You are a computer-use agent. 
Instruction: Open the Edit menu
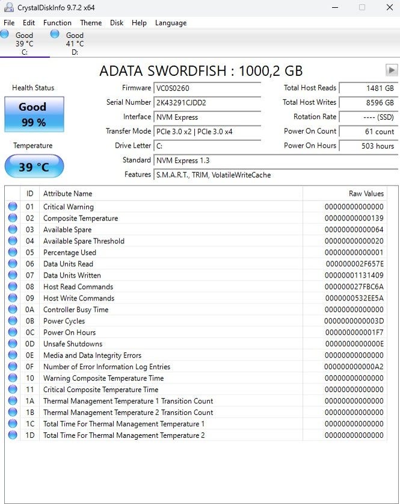click(29, 23)
